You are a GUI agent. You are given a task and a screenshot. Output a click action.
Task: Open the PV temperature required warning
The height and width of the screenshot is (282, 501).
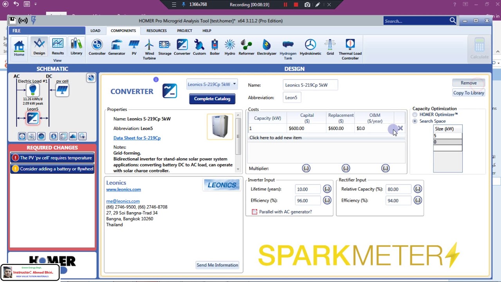point(52,158)
